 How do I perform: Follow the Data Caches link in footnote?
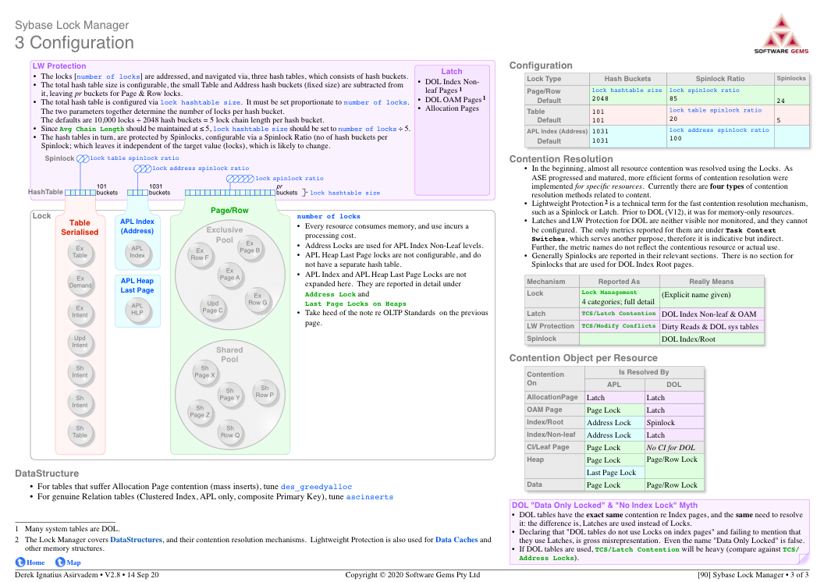tap(456, 539)
